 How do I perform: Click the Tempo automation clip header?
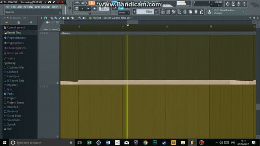pos(158,33)
